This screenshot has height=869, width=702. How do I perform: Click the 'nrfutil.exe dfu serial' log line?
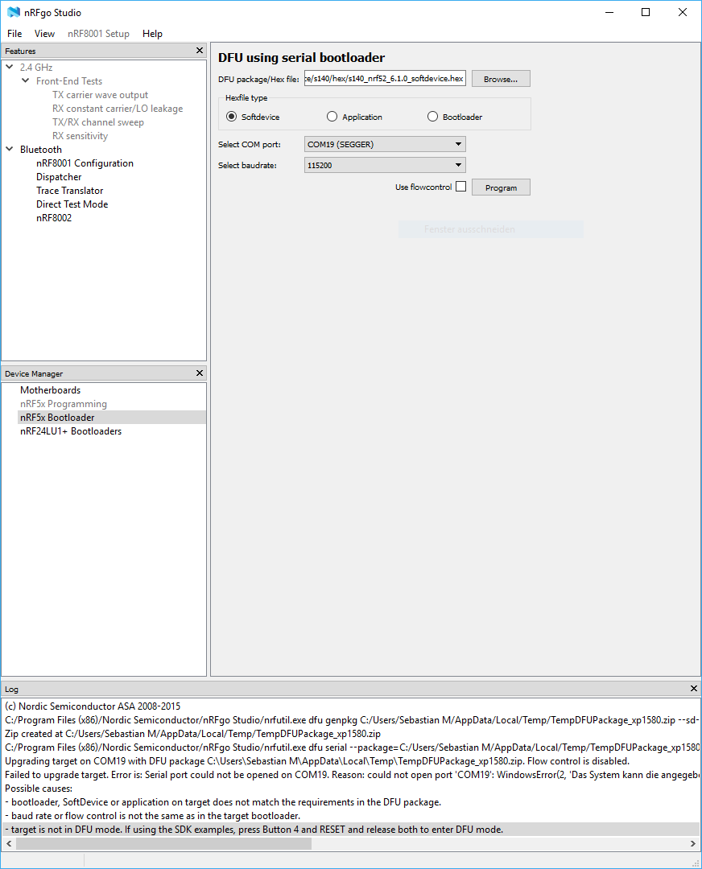coord(352,747)
